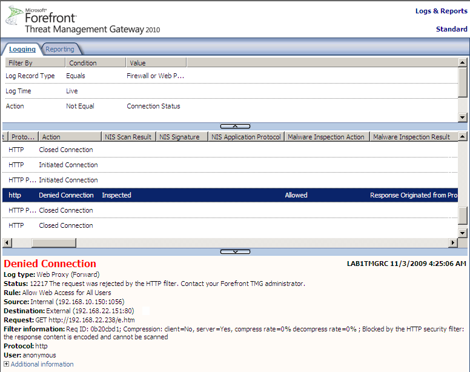Open the Additional information link

(42, 364)
